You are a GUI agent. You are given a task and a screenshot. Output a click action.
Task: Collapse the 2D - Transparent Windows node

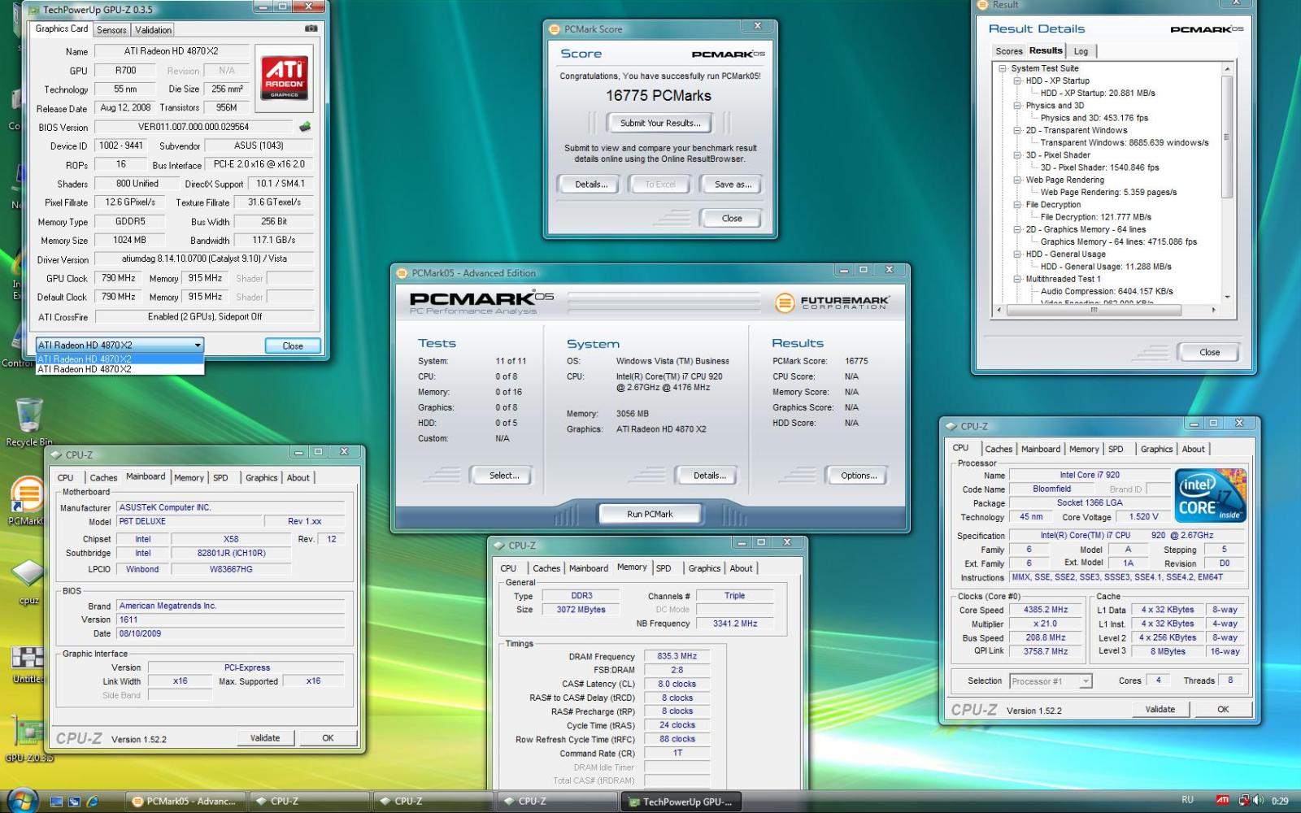1017,130
